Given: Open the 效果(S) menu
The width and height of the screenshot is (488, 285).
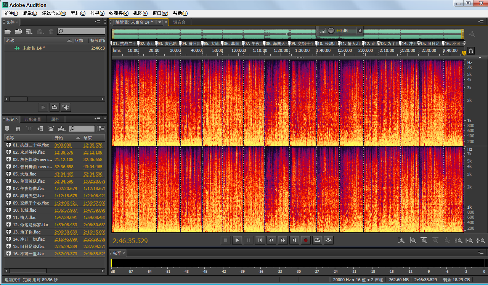Looking at the screenshot, I should click(97, 13).
